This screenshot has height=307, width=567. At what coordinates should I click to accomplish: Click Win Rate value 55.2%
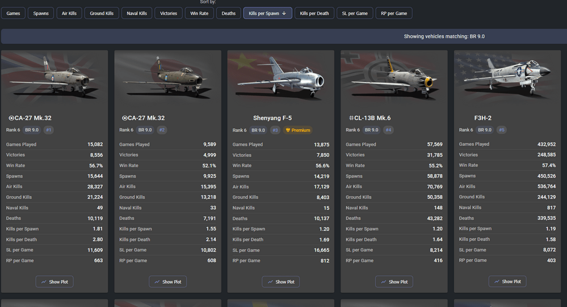(x=435, y=166)
